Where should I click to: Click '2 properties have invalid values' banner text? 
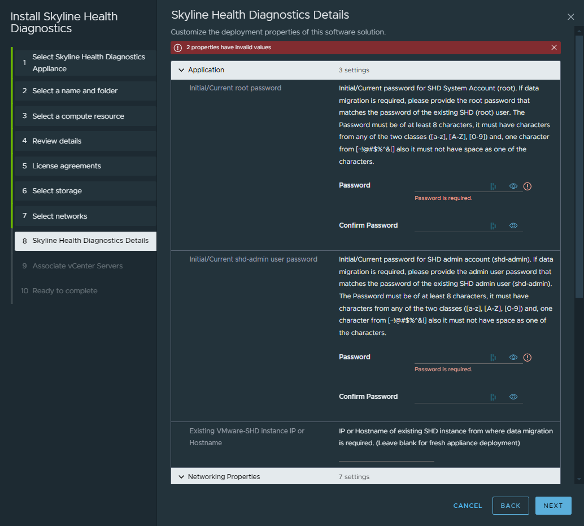click(229, 47)
